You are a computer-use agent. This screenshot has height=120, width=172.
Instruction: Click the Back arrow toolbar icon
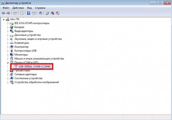pos(3,13)
